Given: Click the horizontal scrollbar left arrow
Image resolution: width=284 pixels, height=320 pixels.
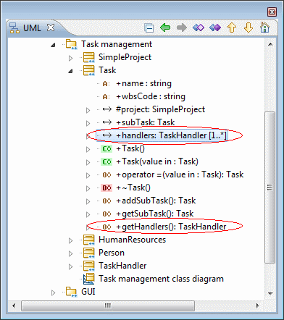Looking at the screenshot, I should point(14,306).
